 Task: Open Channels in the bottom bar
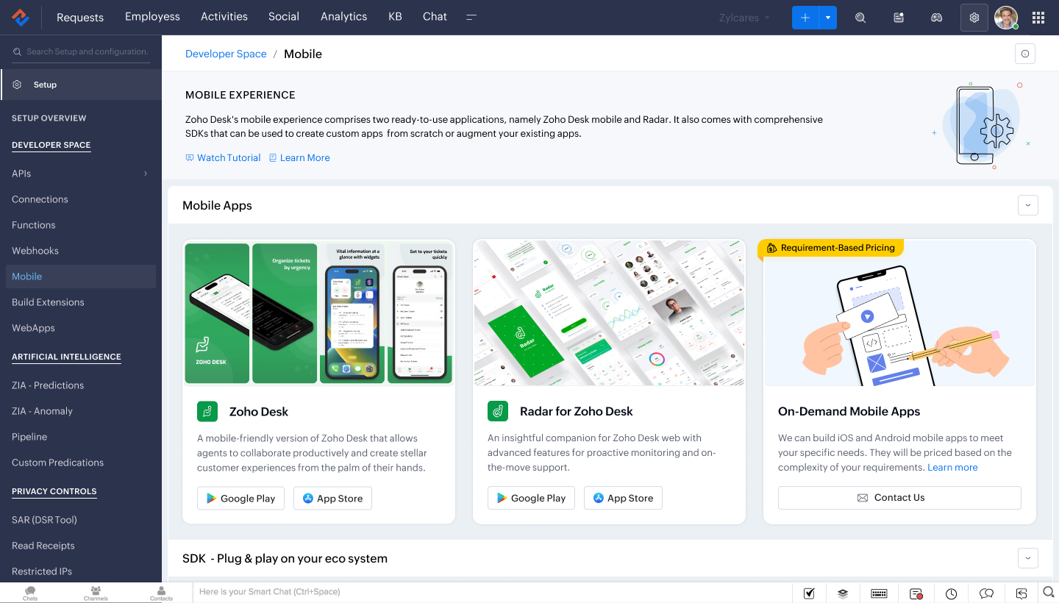coord(96,593)
